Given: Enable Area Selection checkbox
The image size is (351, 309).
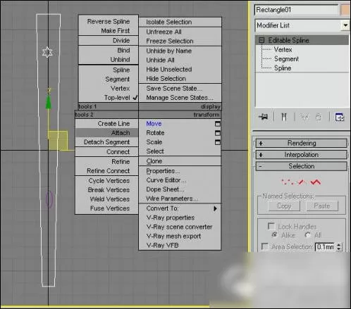Looking at the screenshot, I should [x=264, y=246].
